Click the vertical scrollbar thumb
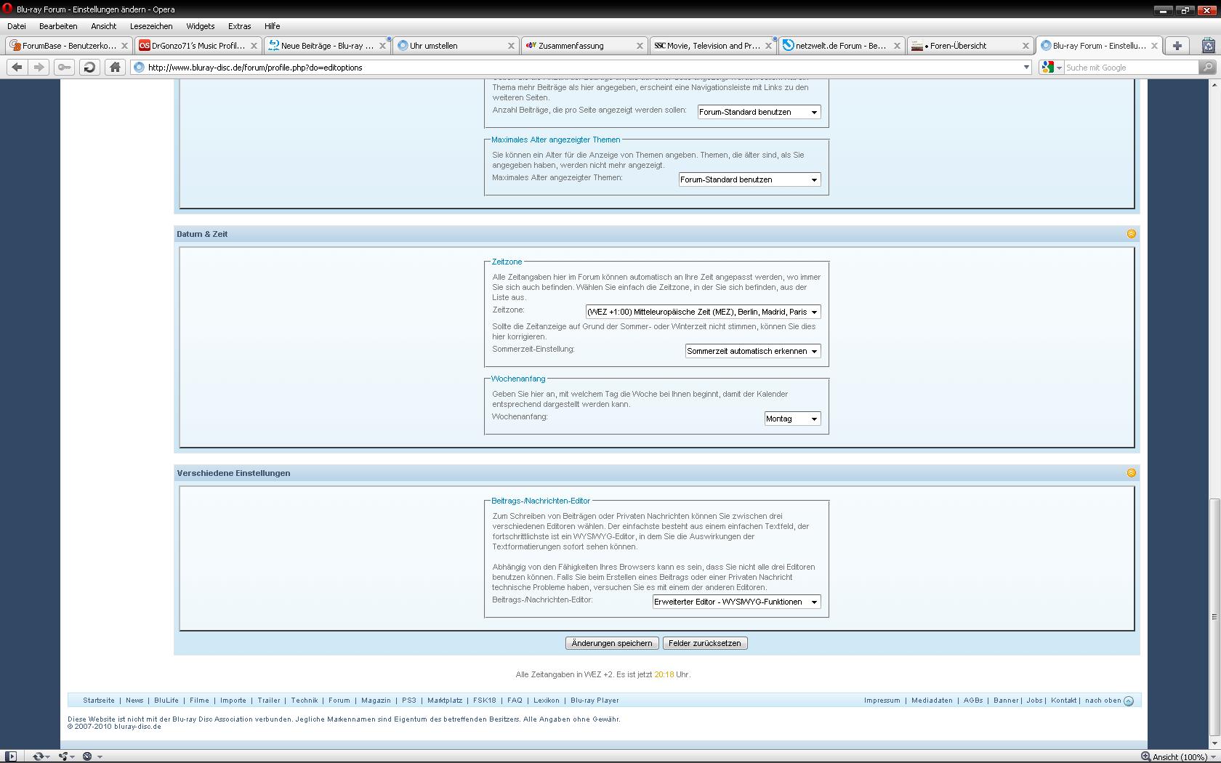This screenshot has height=763, width=1221. 1214,617
